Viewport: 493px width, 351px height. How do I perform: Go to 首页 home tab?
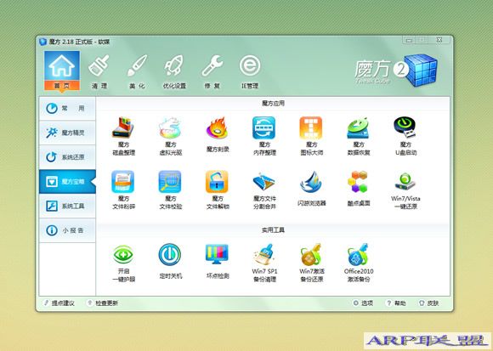point(61,71)
